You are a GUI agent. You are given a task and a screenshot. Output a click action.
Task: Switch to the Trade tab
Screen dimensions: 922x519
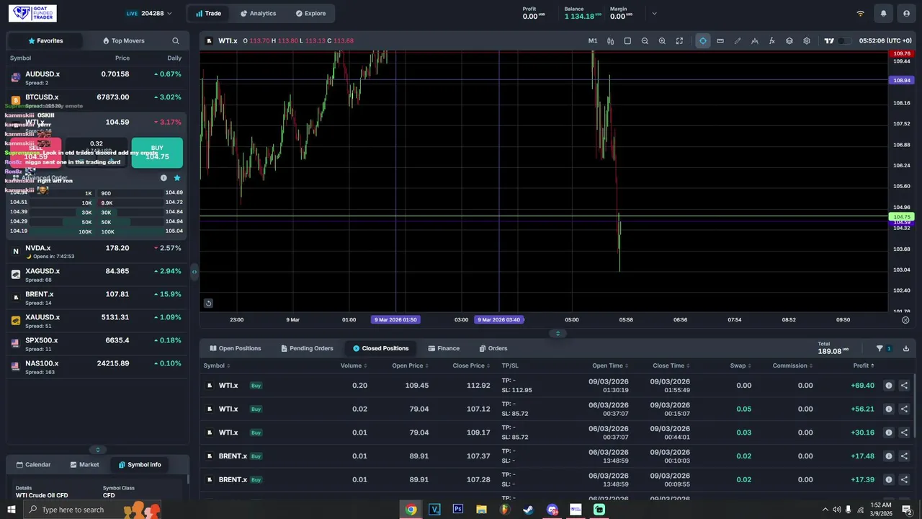pos(209,14)
